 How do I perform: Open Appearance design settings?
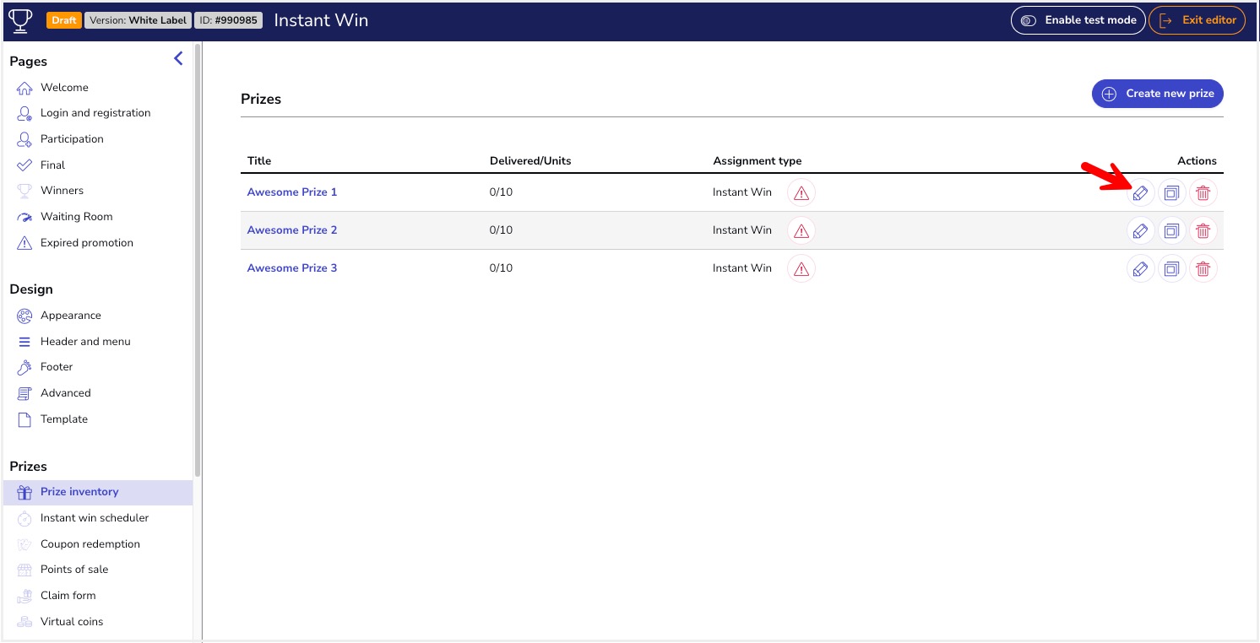(70, 316)
